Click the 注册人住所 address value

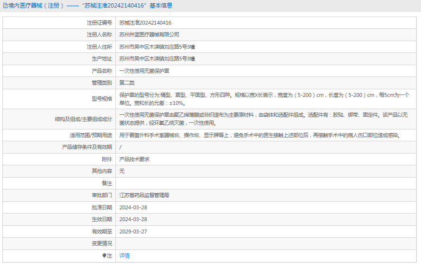tap(157, 47)
